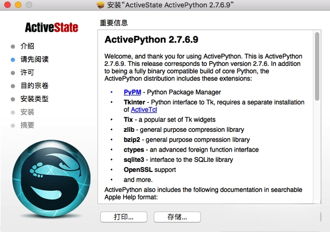Click the bzip2 list entry

(186, 140)
